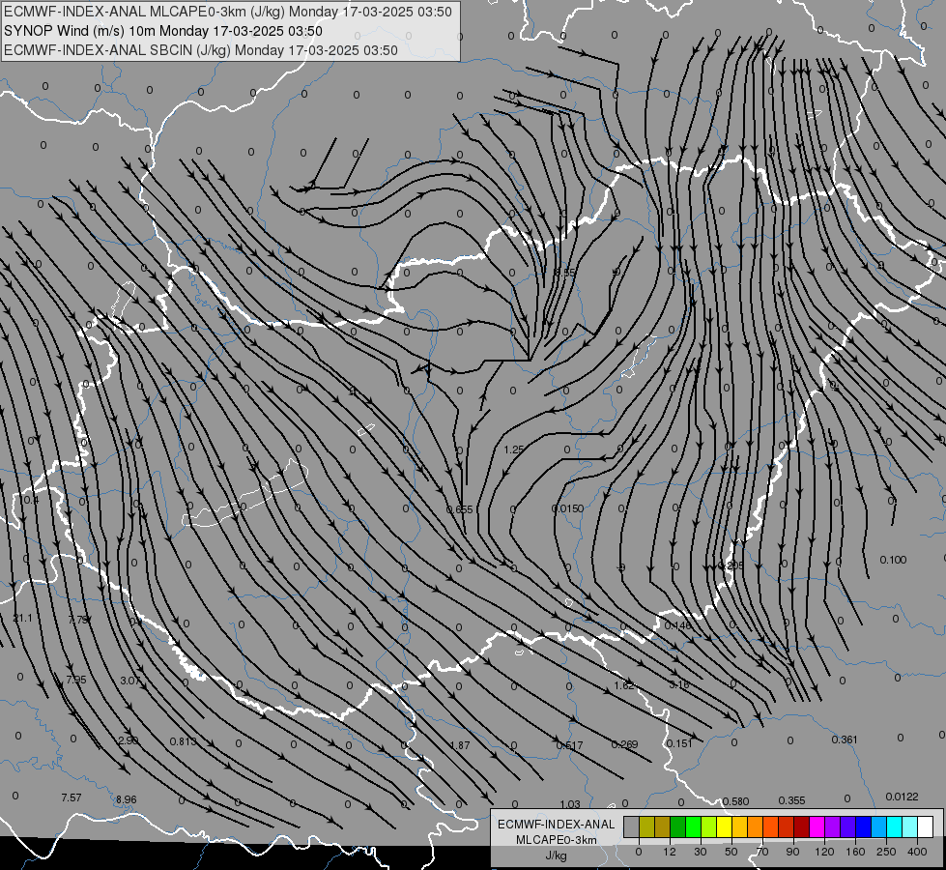
Task: Click the legend tick label 70
Action: (x=762, y=852)
